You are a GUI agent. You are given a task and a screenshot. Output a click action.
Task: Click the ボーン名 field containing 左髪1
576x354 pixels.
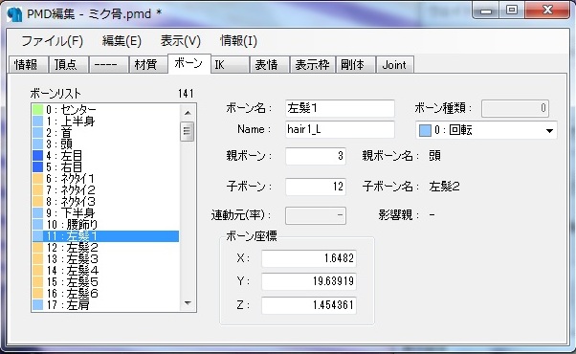(x=340, y=108)
